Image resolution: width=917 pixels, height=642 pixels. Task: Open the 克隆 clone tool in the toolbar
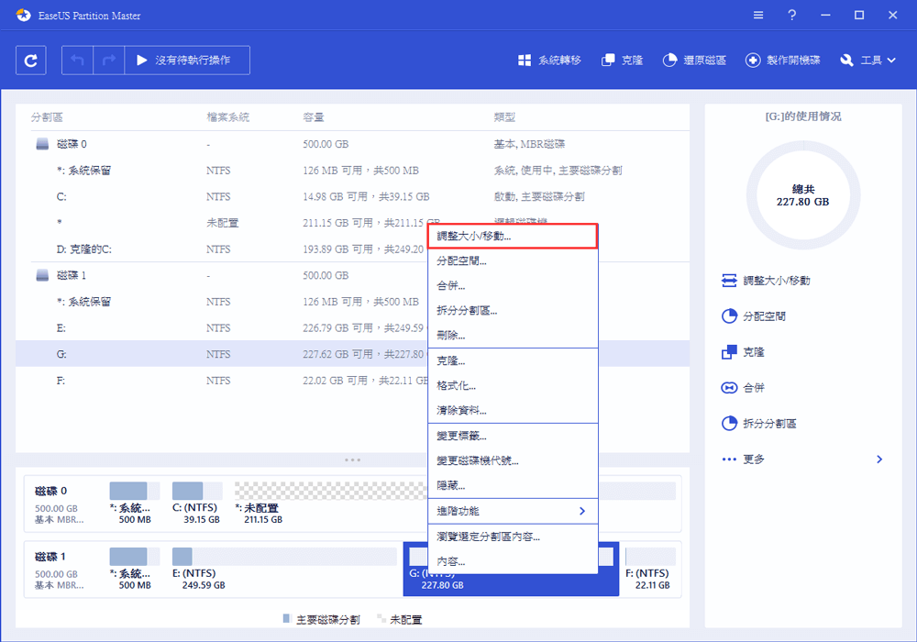click(x=623, y=61)
